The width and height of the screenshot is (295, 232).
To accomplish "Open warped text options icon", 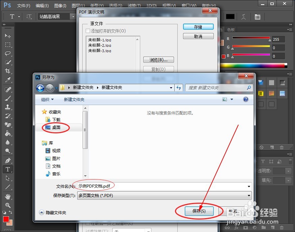I will (x=244, y=17).
